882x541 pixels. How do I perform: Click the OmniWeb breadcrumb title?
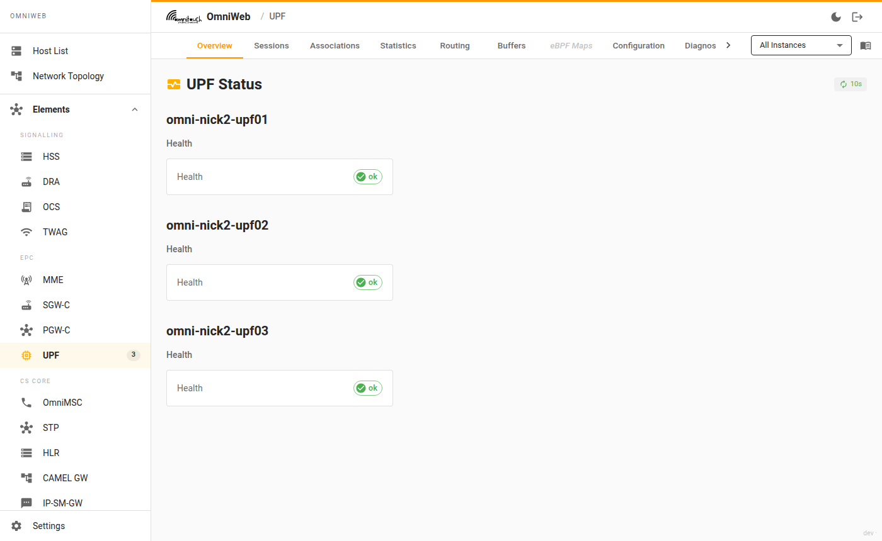(x=229, y=17)
